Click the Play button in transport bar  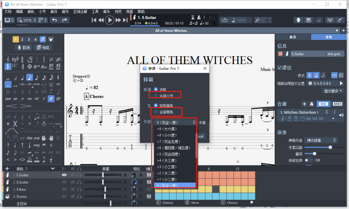110,20
